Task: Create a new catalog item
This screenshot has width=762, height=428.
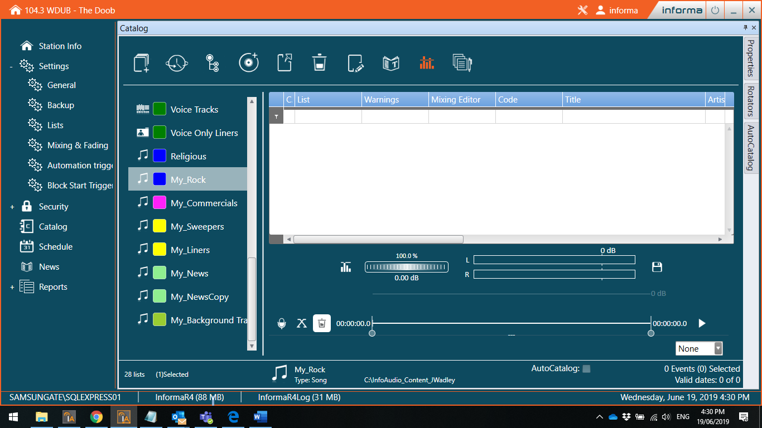Action: [x=141, y=62]
